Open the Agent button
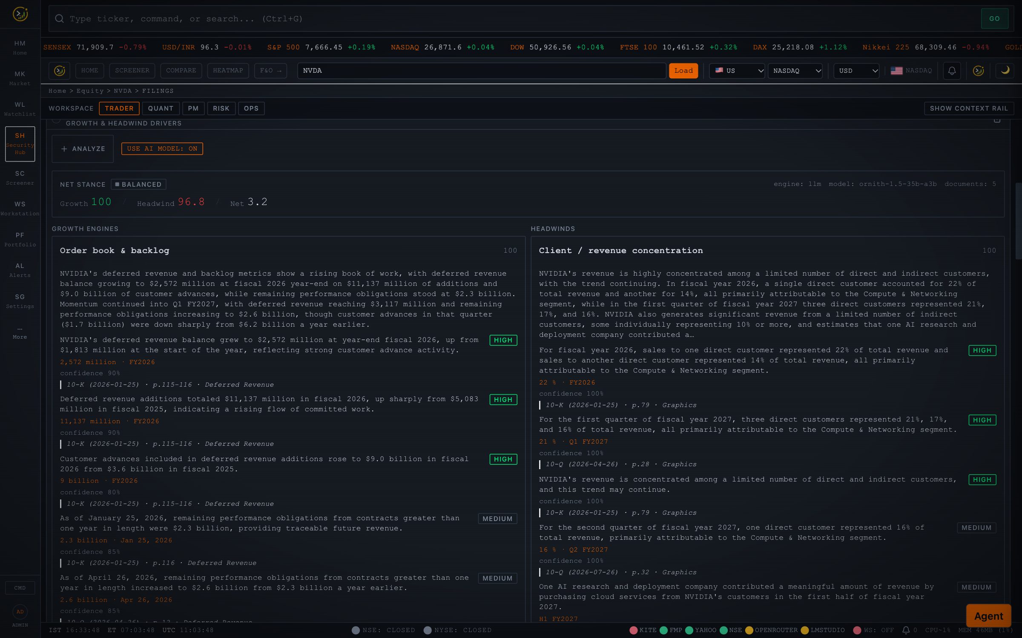Screen dimensions: 1022x638 (x=988, y=616)
